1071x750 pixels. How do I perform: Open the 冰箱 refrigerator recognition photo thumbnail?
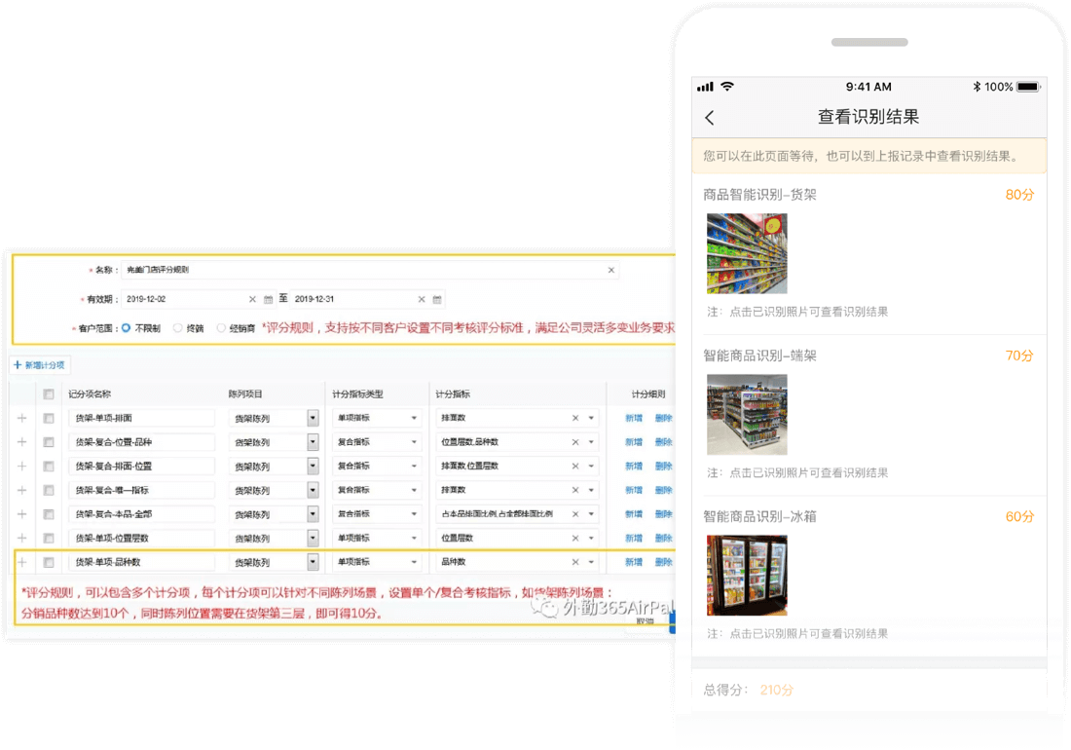click(x=747, y=575)
